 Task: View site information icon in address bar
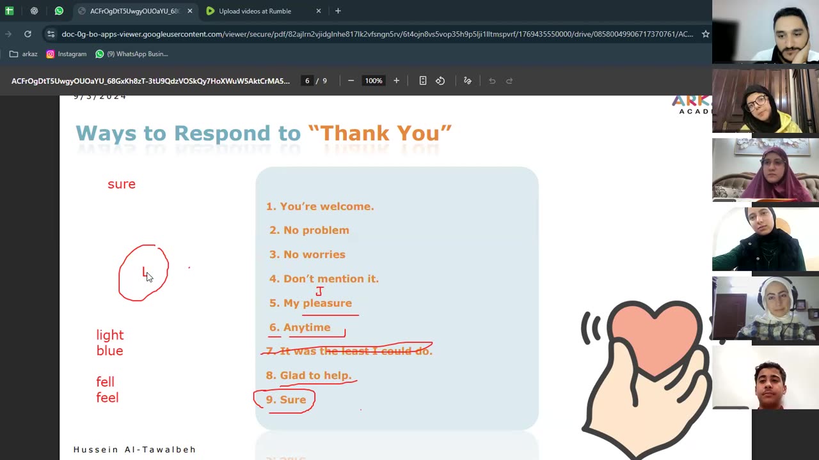51,34
